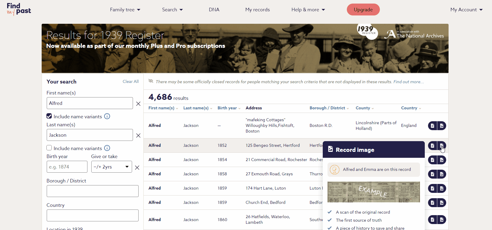Open transcript icon for first Alfred Jackson row
Viewport: 492px width, 230px height.
[x=433, y=126]
